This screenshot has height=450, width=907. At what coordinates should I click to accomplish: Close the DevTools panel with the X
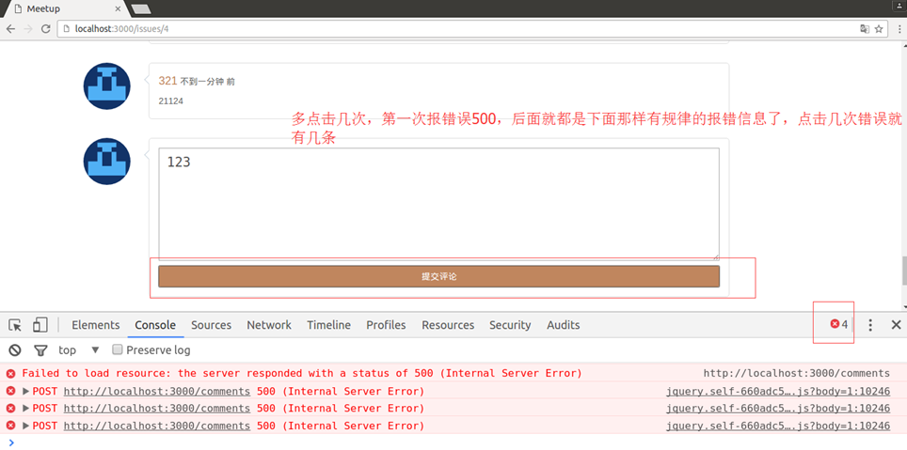point(896,325)
